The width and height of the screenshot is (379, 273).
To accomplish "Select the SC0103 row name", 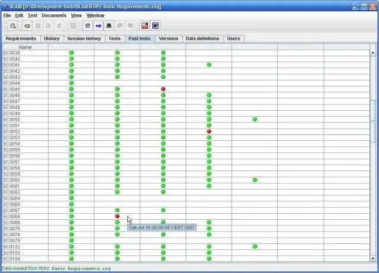I will tap(12, 253).
